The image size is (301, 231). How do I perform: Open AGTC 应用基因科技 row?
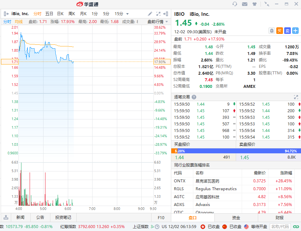[x=233, y=197]
